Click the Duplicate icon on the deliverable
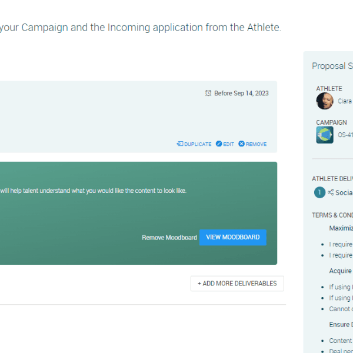The height and width of the screenshot is (353, 353). (x=179, y=144)
